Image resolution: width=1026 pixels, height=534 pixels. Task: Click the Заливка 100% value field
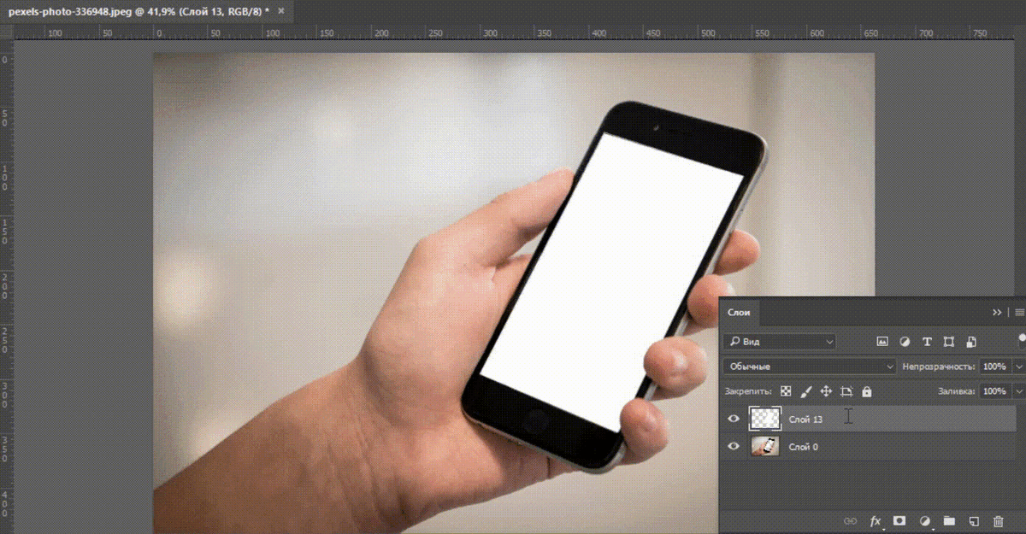tap(994, 391)
